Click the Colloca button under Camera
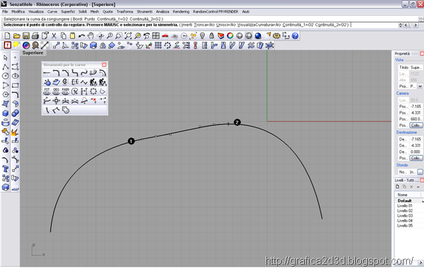 click(x=415, y=125)
